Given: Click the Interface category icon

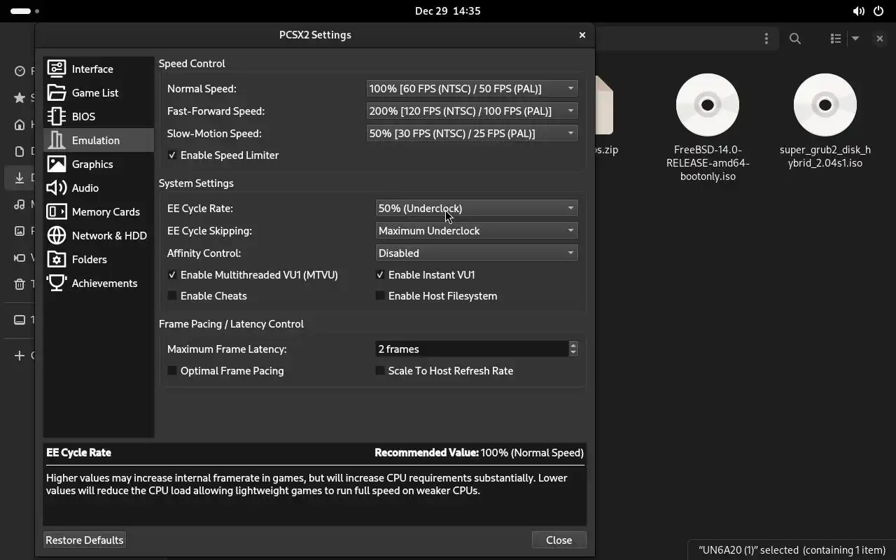Looking at the screenshot, I should [57, 69].
